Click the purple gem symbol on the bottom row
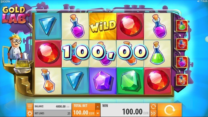208x117 pixels. 103,81
